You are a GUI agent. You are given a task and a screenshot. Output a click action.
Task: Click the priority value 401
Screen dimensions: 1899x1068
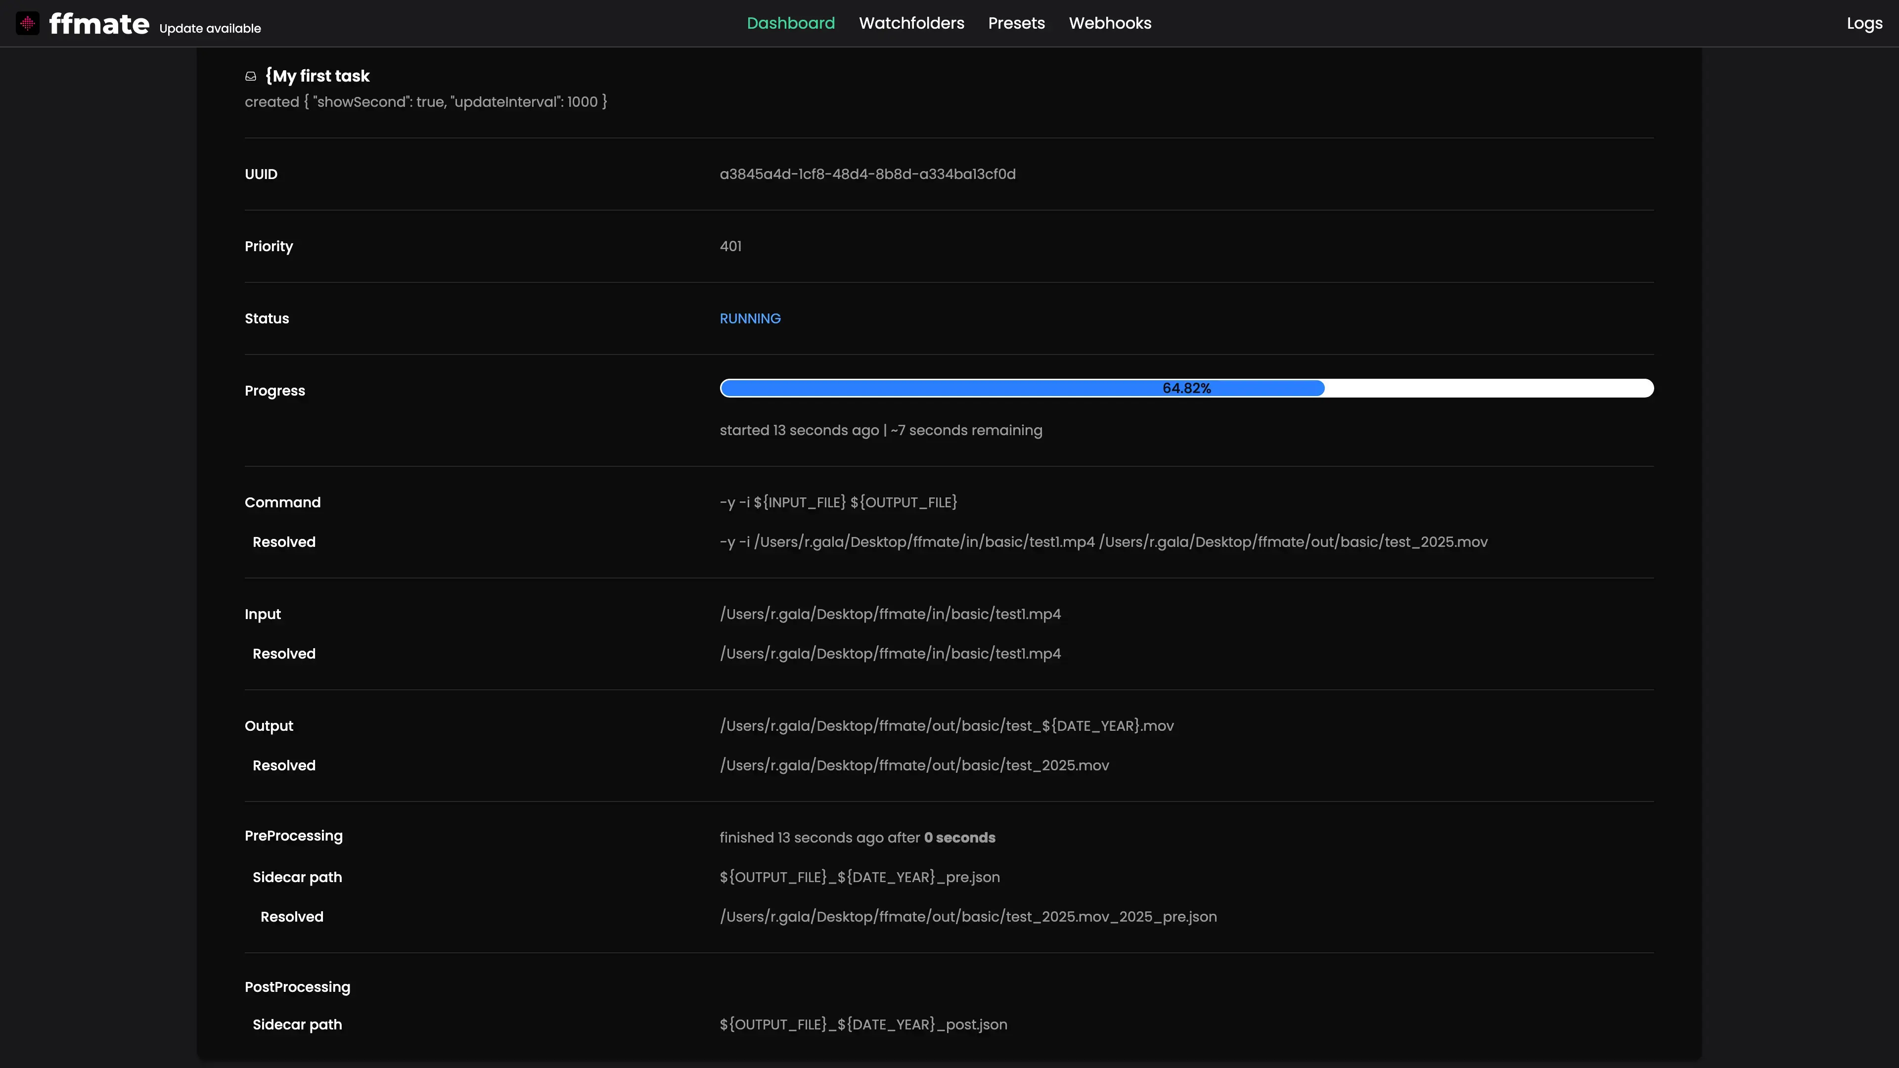point(730,246)
